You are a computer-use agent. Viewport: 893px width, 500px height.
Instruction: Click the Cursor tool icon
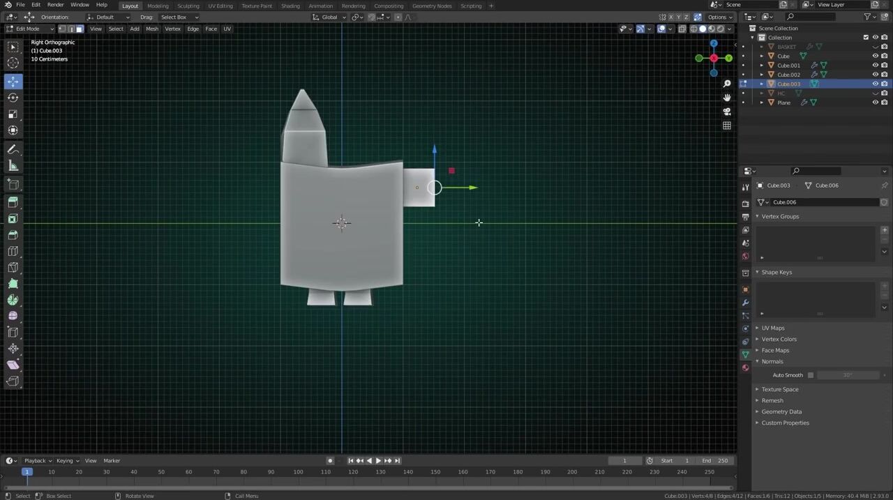click(x=13, y=63)
